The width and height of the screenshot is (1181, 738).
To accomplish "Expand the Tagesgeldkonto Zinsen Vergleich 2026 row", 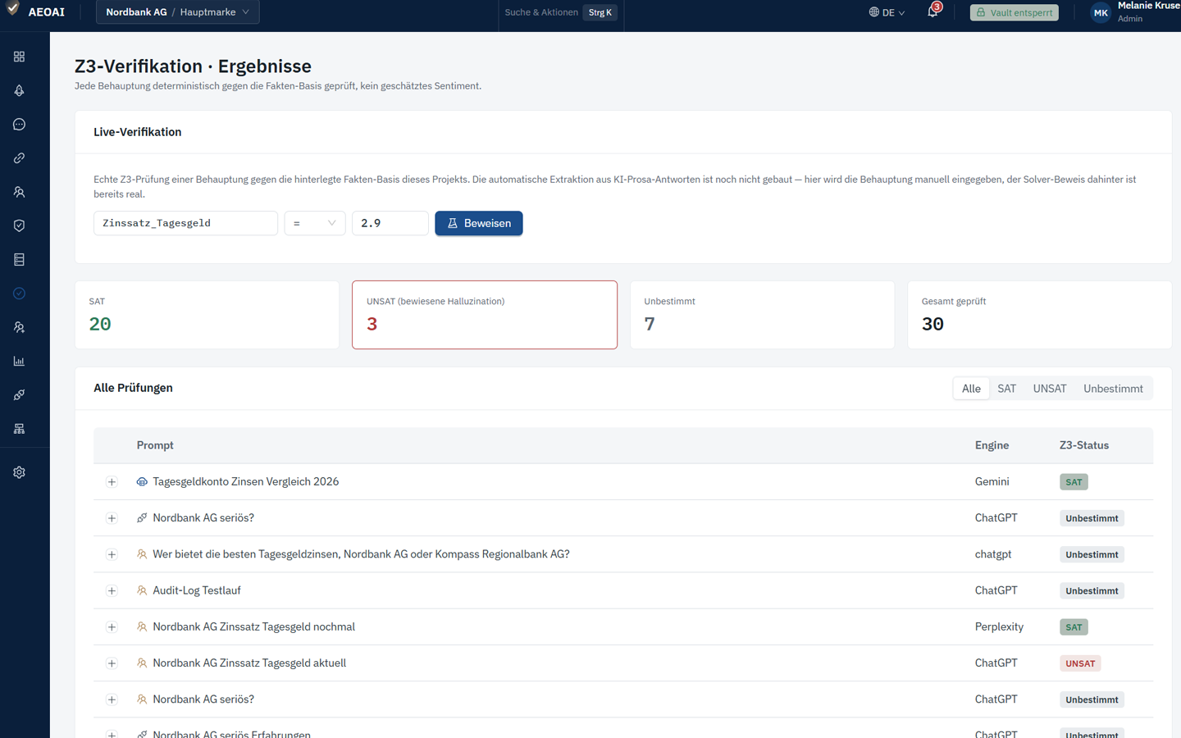I will click(x=112, y=482).
